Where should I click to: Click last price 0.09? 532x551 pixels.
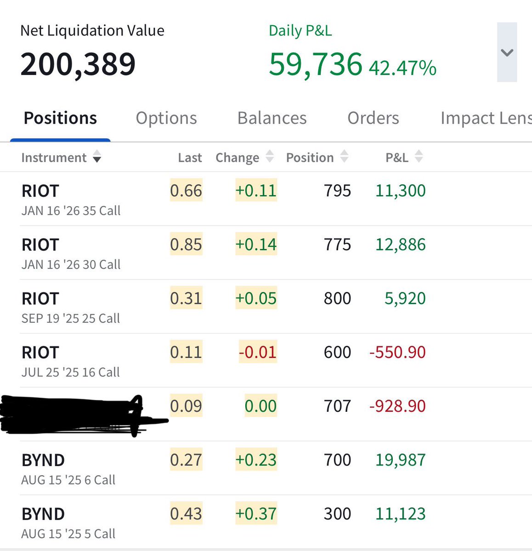click(x=186, y=405)
